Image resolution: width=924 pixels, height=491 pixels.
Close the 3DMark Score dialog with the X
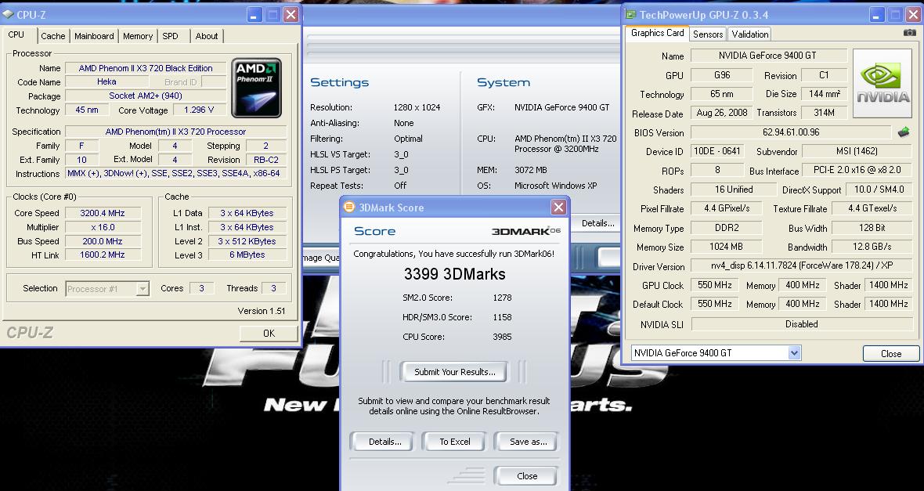[x=558, y=207]
